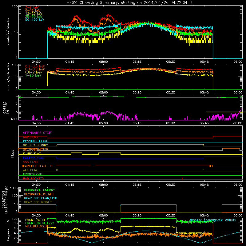Screen dimensions: 246x246
Task: Click the A0.1 label on GOES axis
Action: [14, 119]
